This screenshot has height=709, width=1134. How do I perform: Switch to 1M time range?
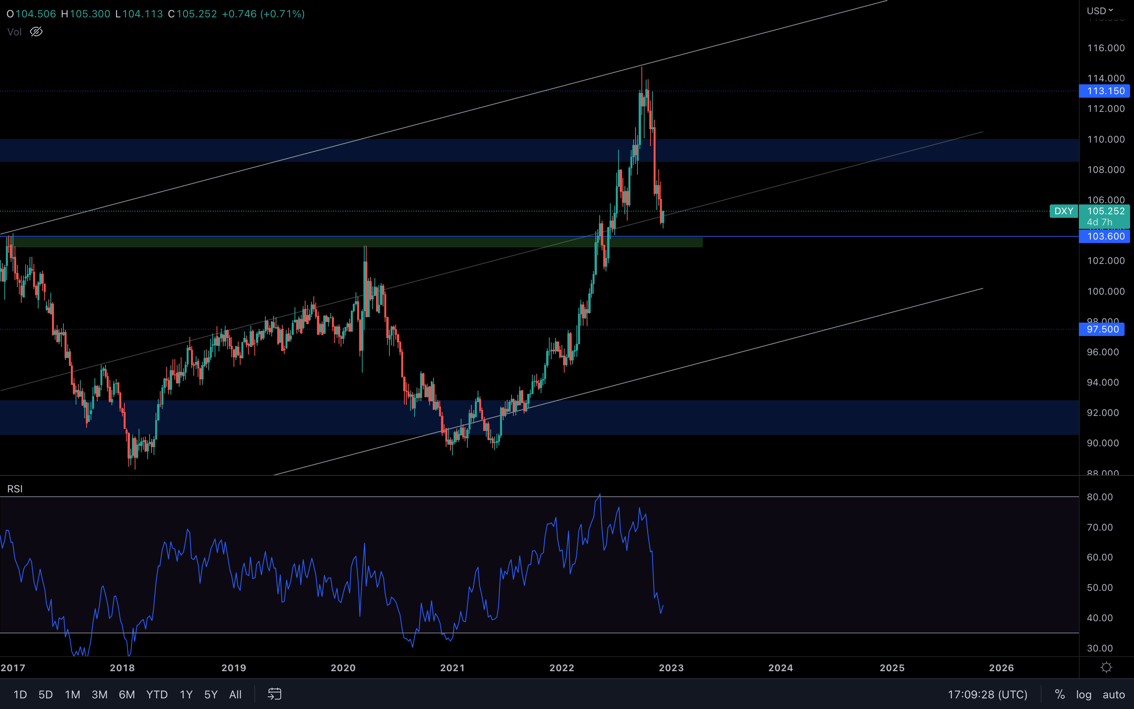[x=72, y=694]
